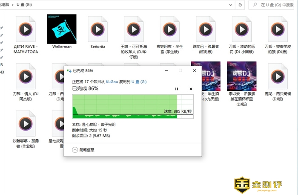298x195 pixels.
Task: Select the Wellerman album thumbnail
Action: pos(61,29)
